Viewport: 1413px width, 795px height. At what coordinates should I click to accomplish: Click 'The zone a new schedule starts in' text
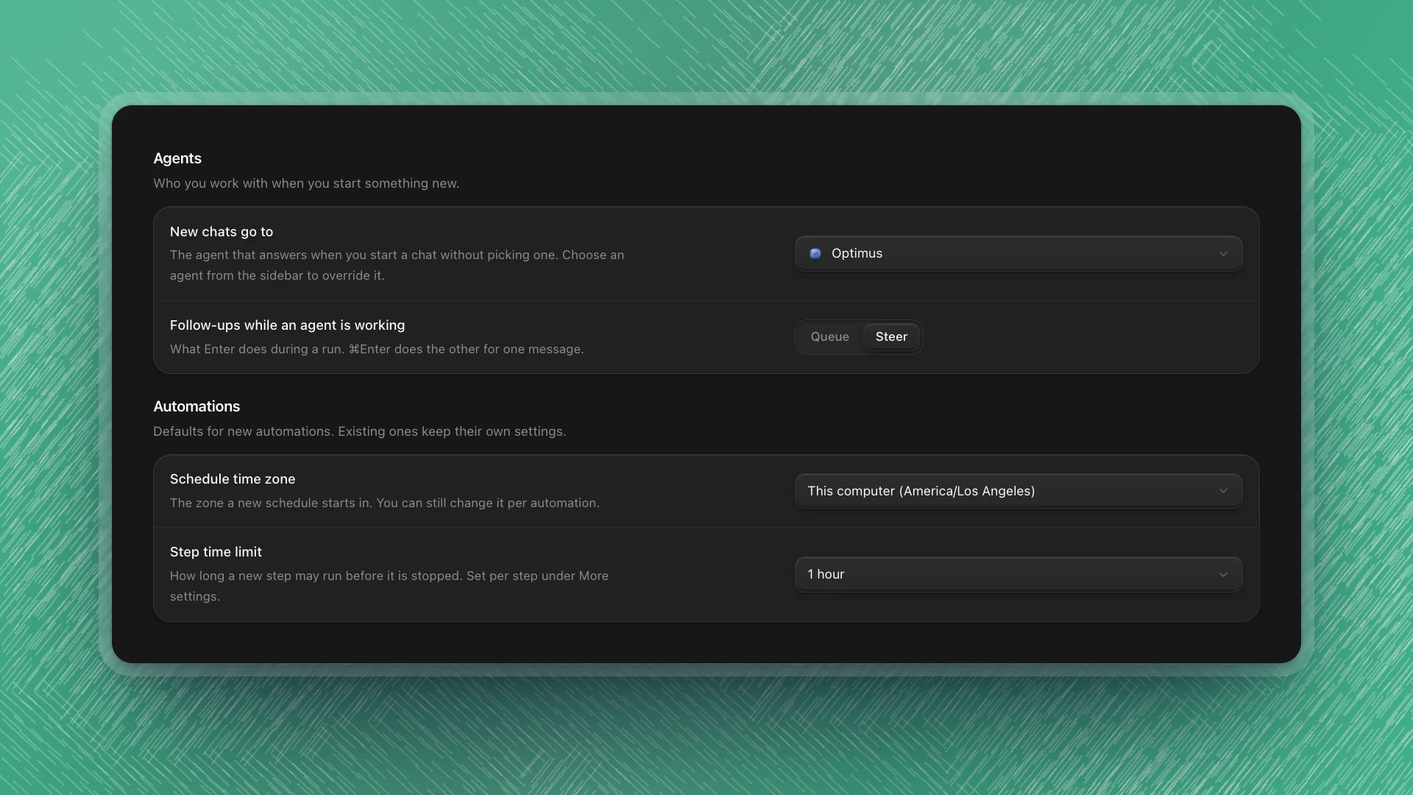[385, 503]
